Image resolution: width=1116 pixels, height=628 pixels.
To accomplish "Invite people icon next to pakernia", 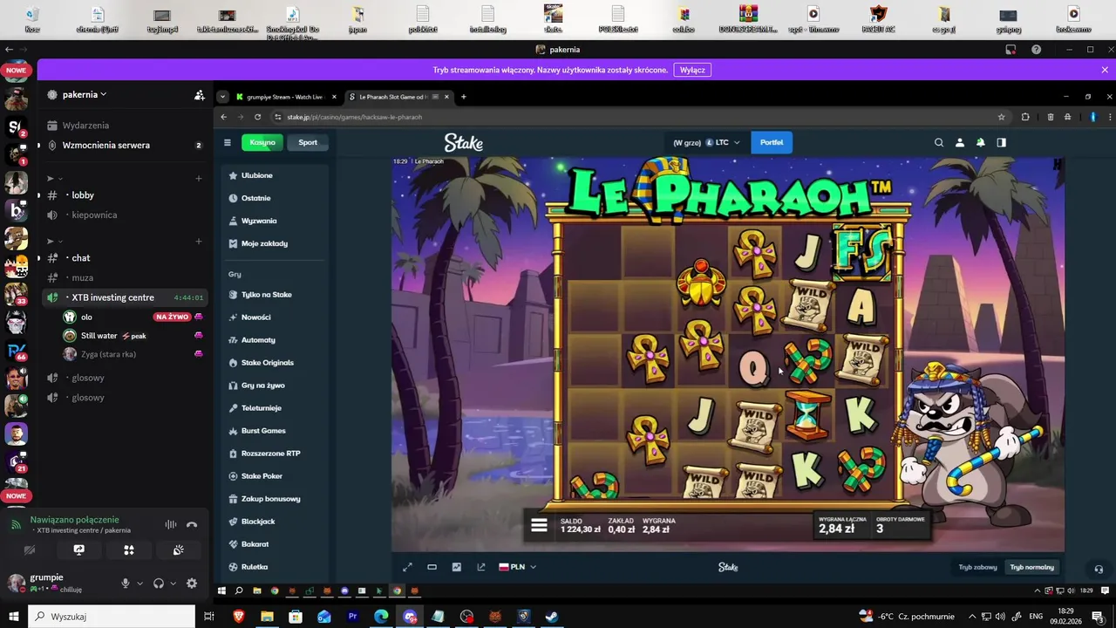I will 200,94.
